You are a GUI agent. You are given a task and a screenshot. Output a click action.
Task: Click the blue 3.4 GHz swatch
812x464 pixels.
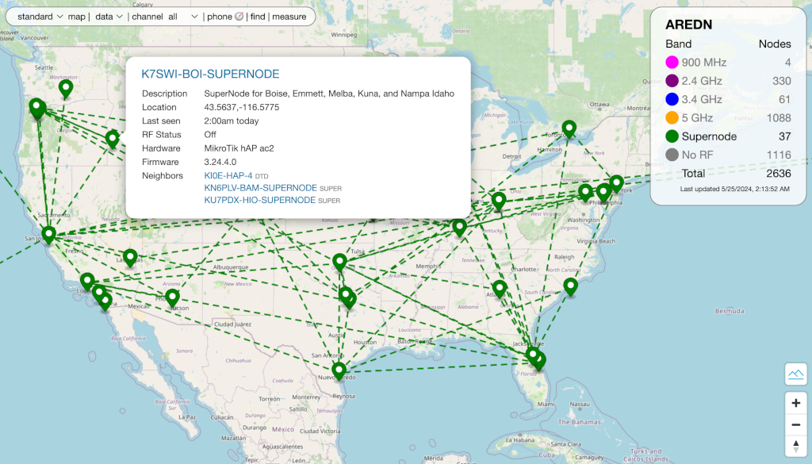point(672,99)
